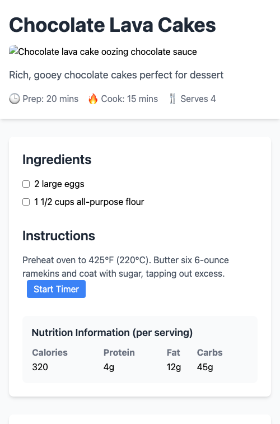The image size is (280, 424).
Task: Click the Cook: 15 mins text
Action: click(129, 99)
